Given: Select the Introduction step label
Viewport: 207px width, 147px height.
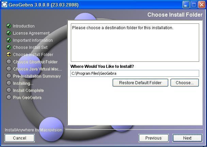Looking at the screenshot, I should point(24,26).
